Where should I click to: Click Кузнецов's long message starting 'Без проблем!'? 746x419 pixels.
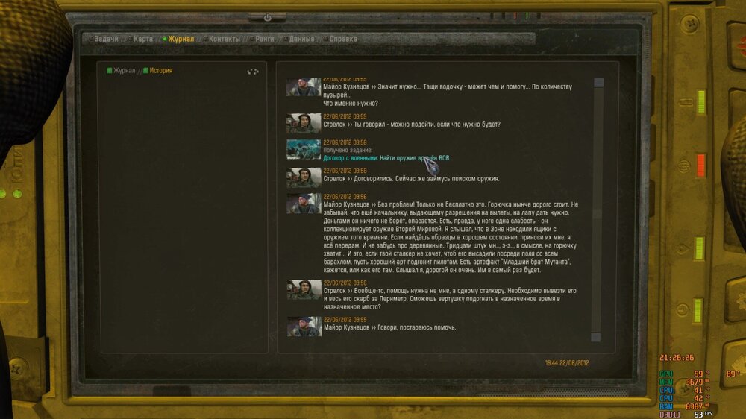point(451,237)
